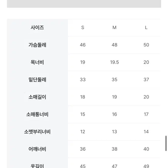Click the vertical scrollbar thumb

tap(166, 143)
